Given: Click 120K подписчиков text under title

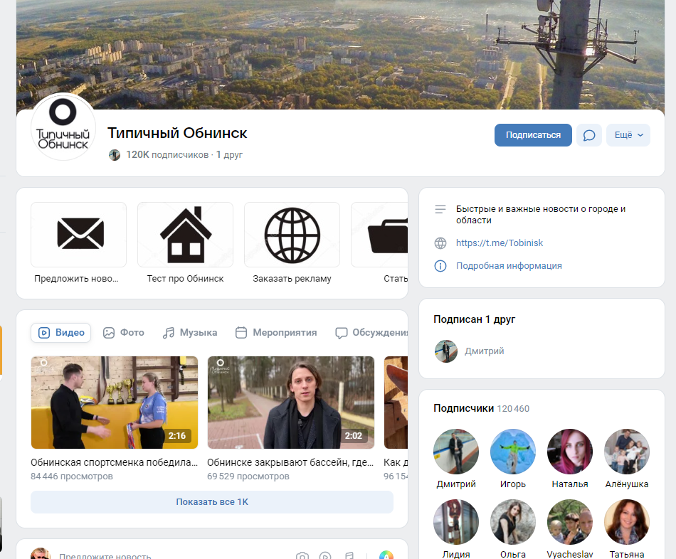Looking at the screenshot, I should (x=167, y=155).
